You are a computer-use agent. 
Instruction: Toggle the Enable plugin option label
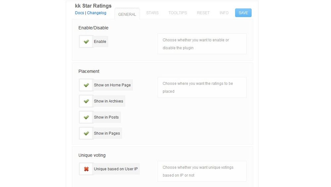pyautogui.click(x=100, y=42)
